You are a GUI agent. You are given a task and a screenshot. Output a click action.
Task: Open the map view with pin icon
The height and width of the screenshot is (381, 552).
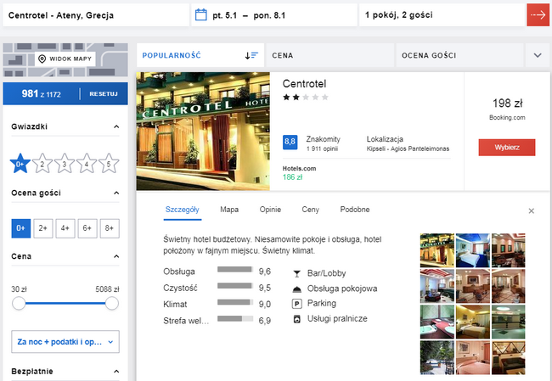65,59
